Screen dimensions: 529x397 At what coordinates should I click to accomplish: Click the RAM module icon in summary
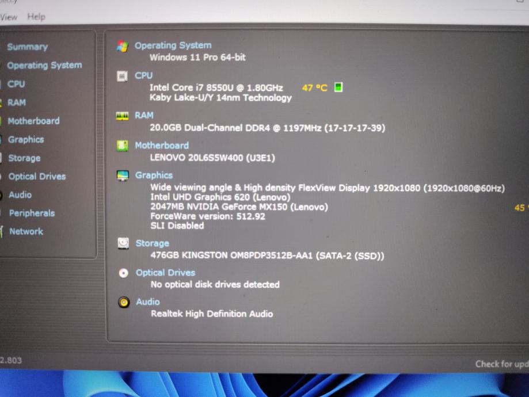pyautogui.click(x=122, y=116)
